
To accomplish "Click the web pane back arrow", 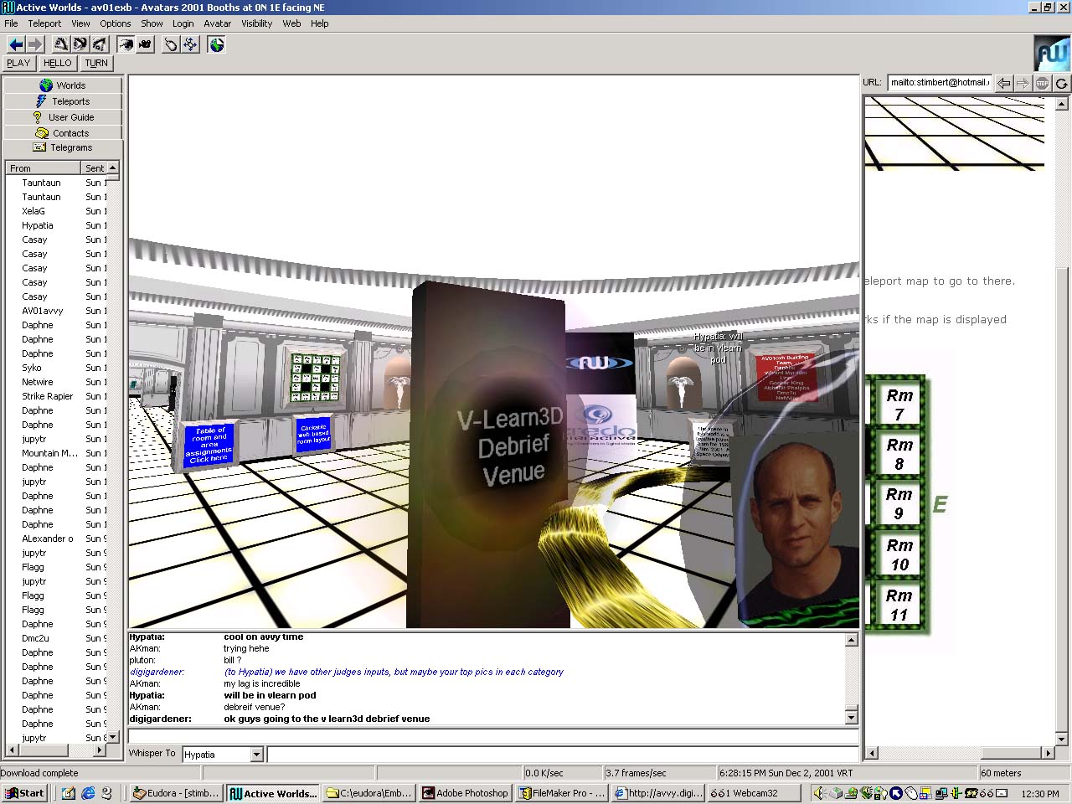I will [1003, 83].
